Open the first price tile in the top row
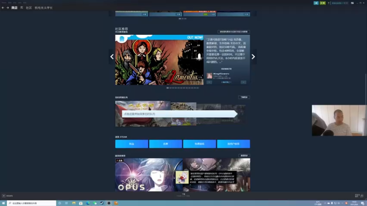This screenshot has width=367, height=206. [132, 14]
